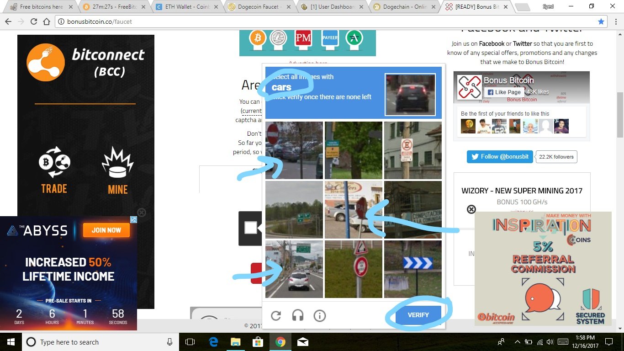The image size is (624, 351).
Task: Switch to Free bitcoins here tab
Action: pyautogui.click(x=41, y=7)
